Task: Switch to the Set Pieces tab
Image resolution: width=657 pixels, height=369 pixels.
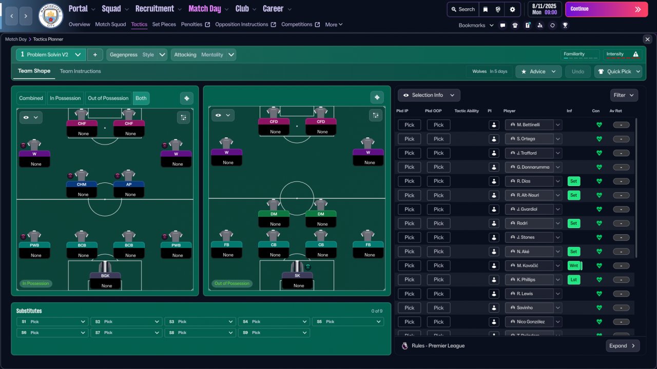Action: 164,25
